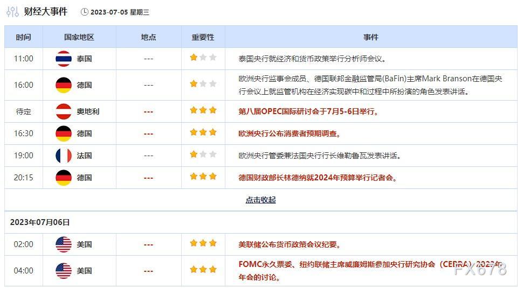523x288 pixels.
Task: Click the France flag icon
Action: (x=64, y=156)
